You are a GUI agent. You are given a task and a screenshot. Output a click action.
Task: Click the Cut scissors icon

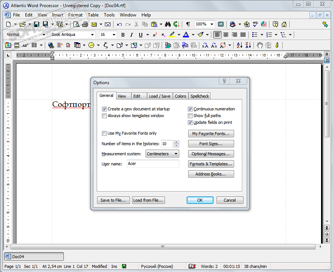[136, 24]
